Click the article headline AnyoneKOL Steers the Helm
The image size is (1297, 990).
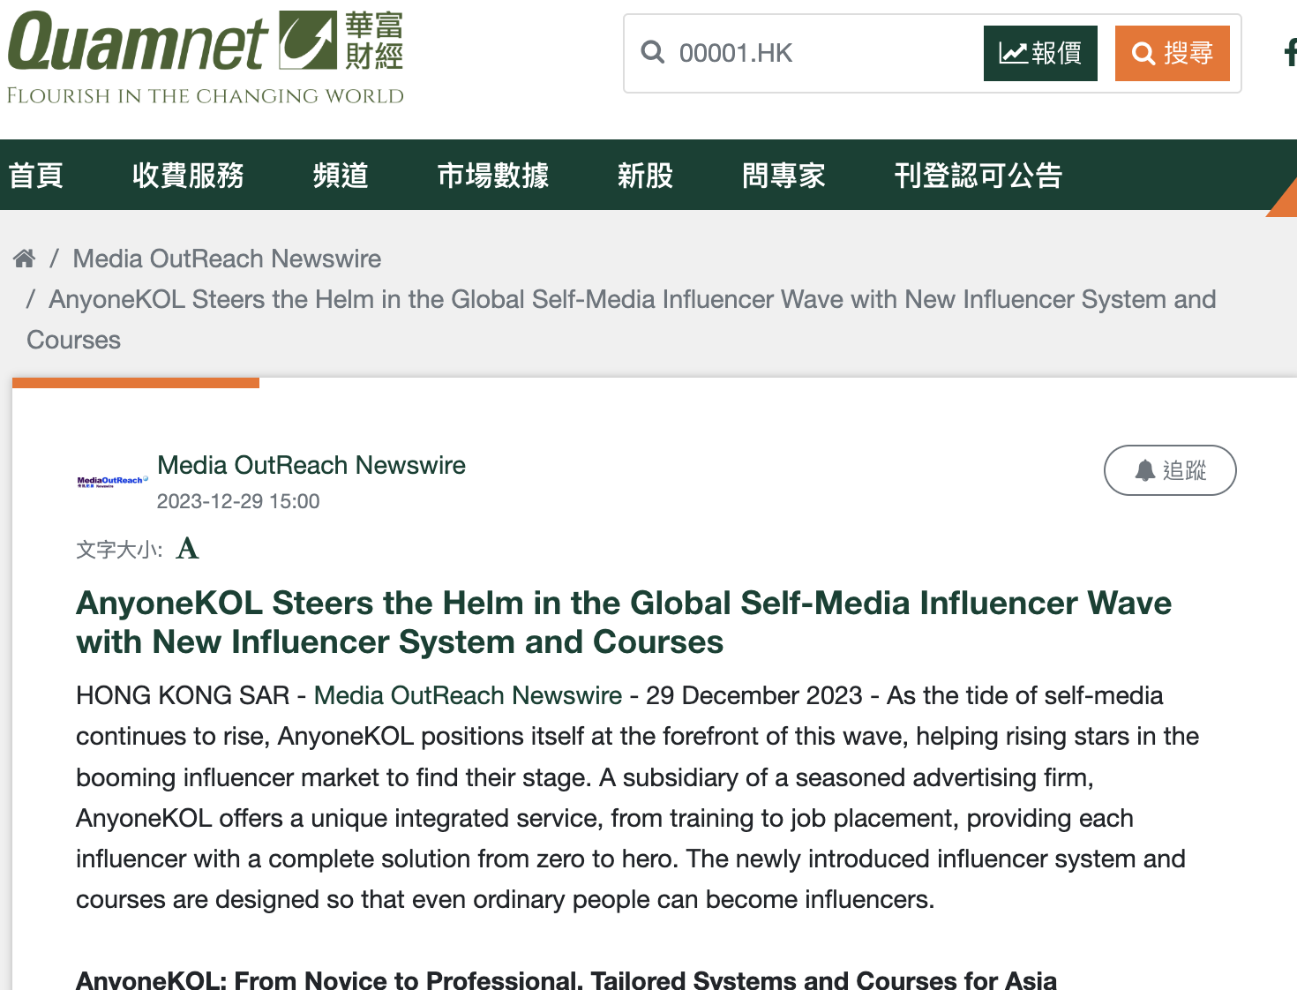[x=624, y=622]
